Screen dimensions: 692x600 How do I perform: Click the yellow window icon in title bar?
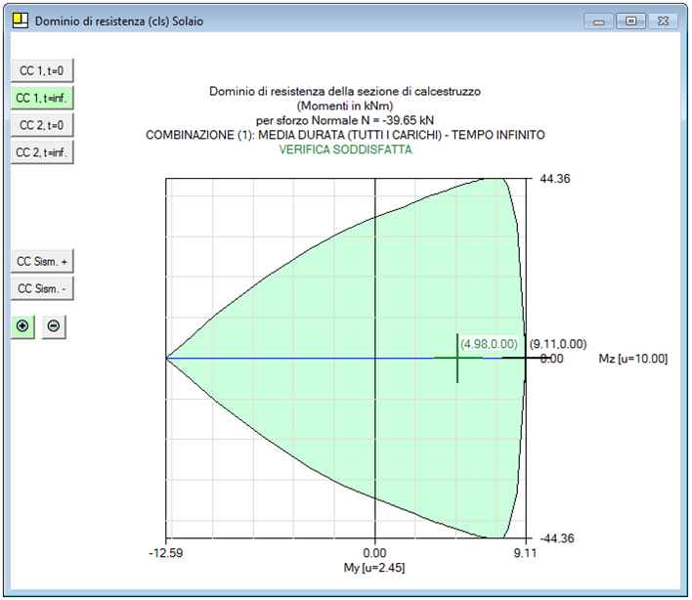tap(20, 20)
